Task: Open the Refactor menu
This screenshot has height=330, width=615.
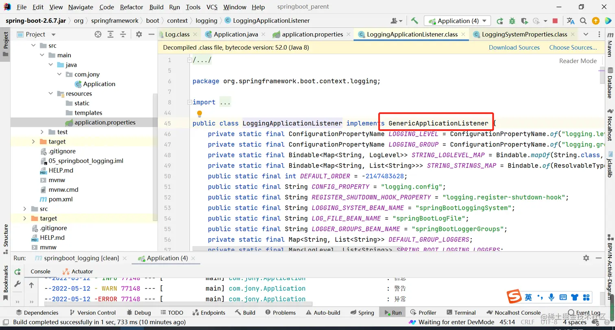Action: click(132, 7)
